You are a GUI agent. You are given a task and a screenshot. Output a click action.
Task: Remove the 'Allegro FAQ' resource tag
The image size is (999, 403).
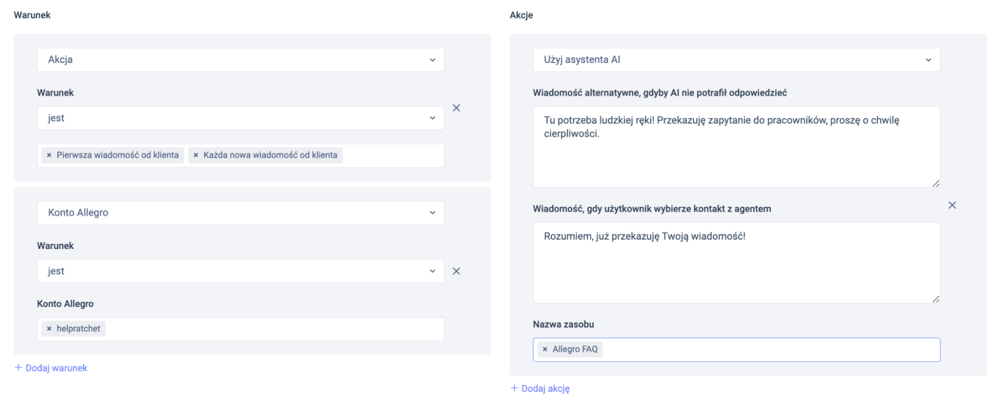tap(545, 349)
